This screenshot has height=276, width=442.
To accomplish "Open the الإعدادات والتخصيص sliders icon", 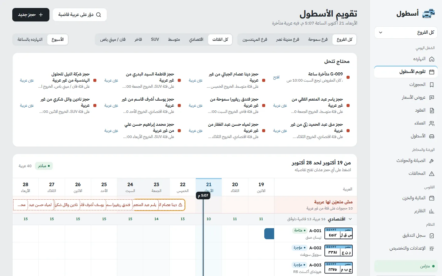I will click(x=432, y=248).
